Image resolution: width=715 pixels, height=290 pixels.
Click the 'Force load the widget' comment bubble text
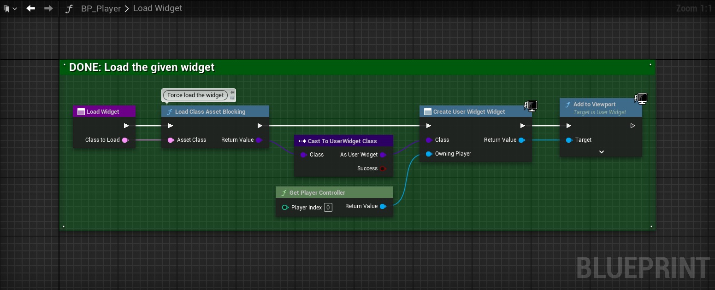click(x=195, y=95)
